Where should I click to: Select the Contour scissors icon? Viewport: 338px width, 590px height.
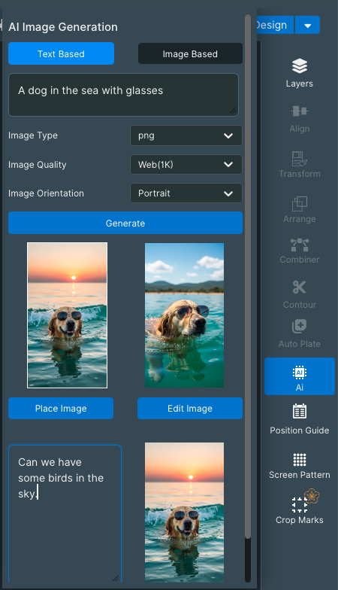tap(299, 287)
